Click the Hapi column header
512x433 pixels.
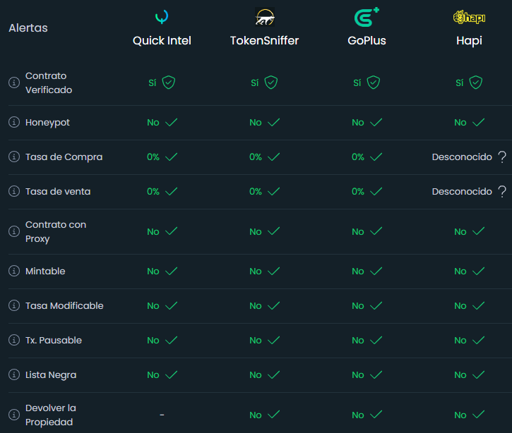(x=469, y=41)
